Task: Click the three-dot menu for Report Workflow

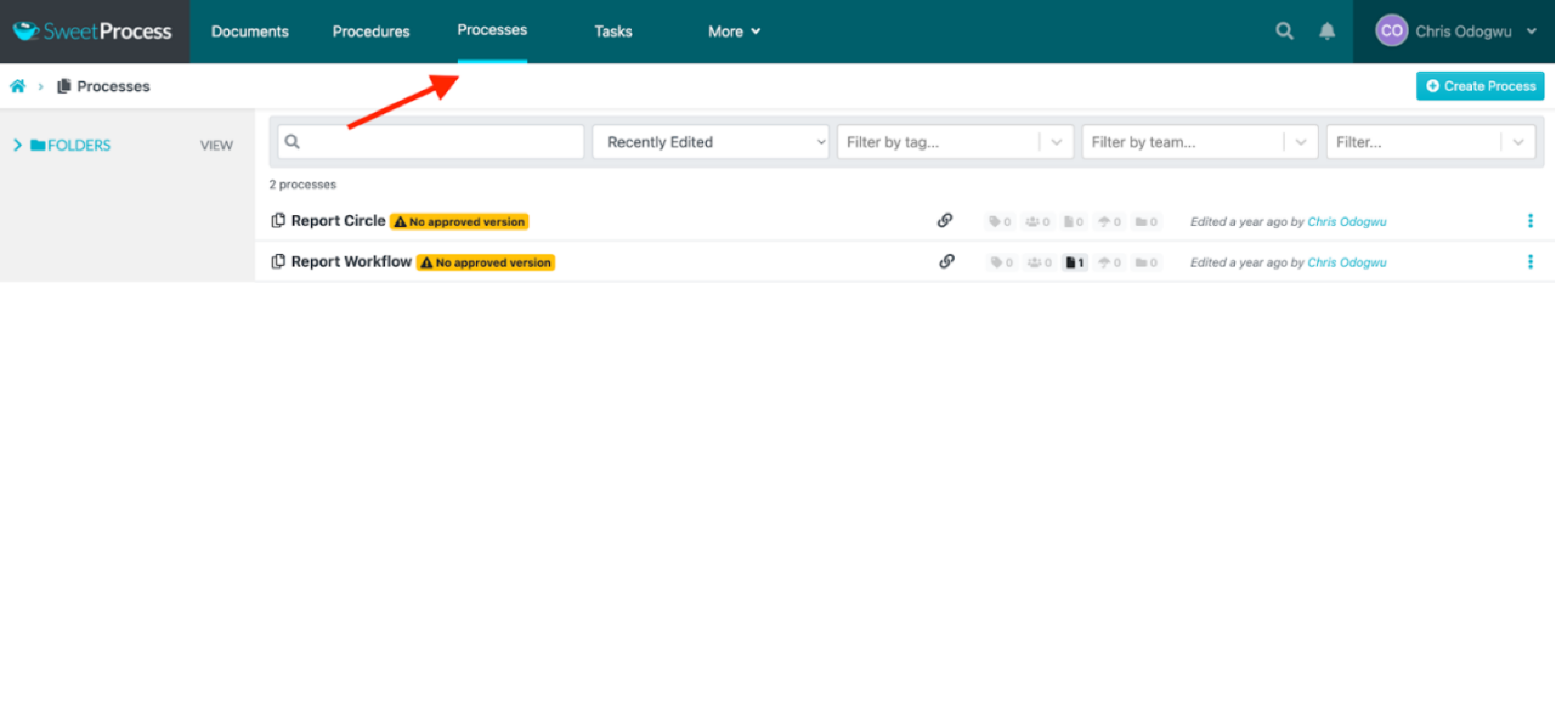Action: [x=1530, y=262]
